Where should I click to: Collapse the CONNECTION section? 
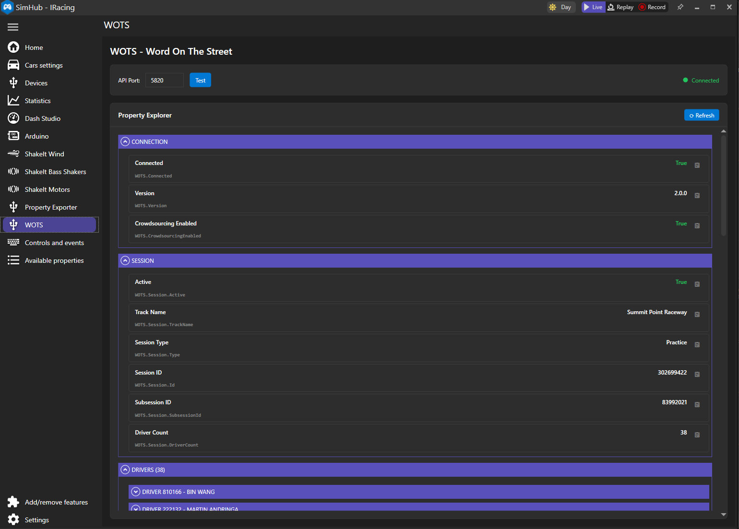[x=125, y=141]
